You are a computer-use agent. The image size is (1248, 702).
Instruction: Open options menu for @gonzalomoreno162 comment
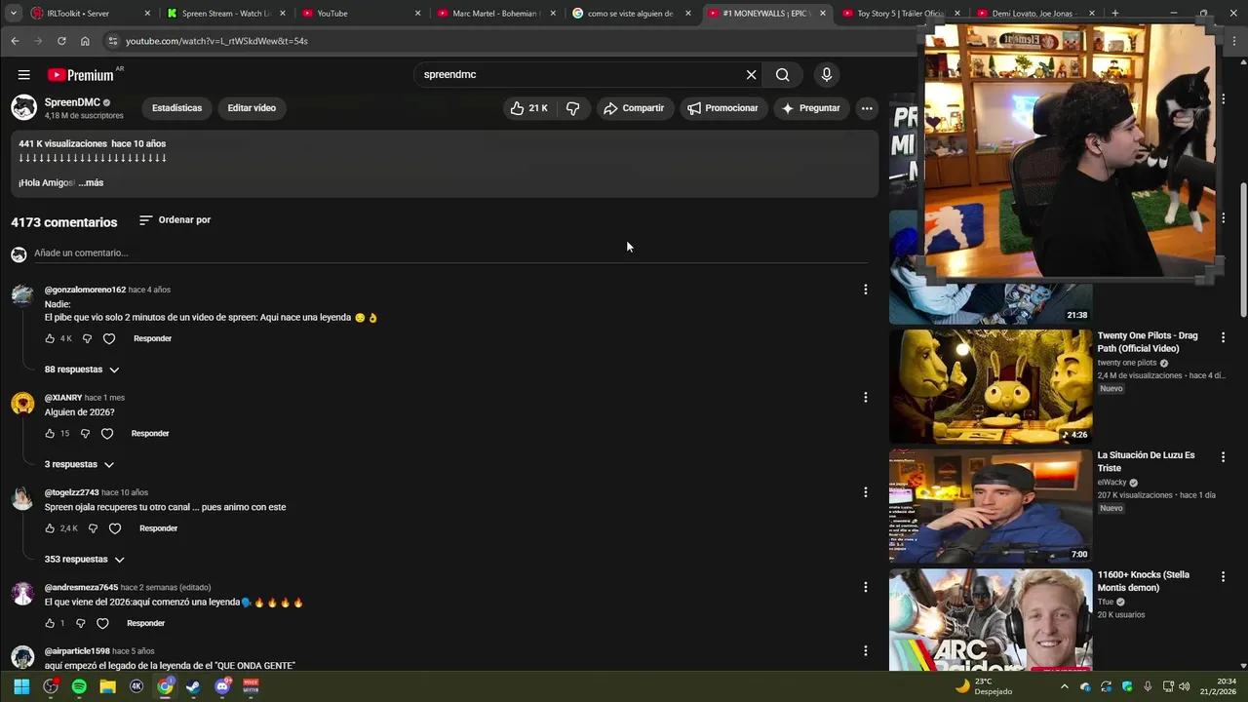coord(865,290)
